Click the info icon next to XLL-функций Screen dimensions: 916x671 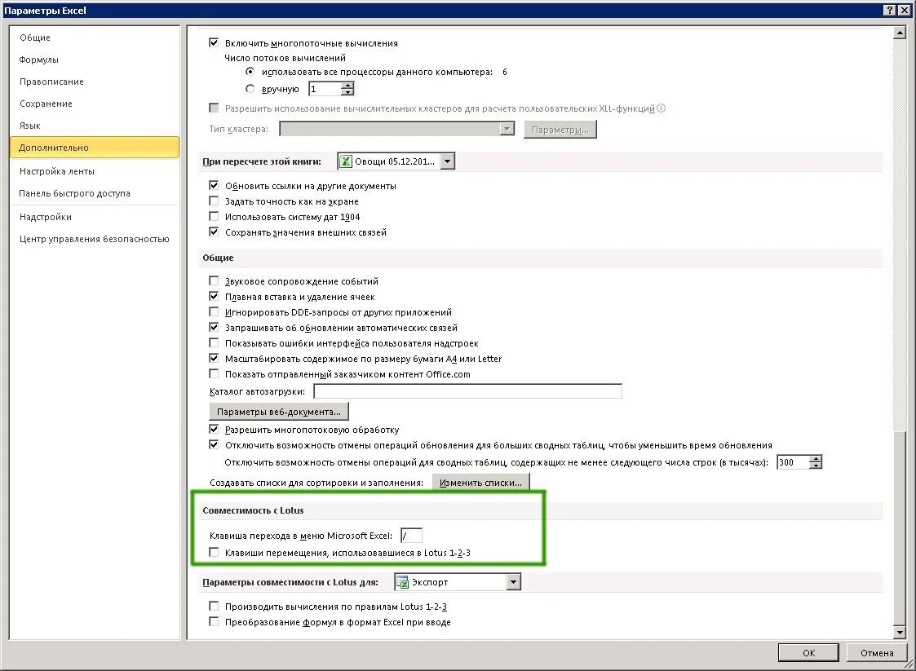pyautogui.click(x=662, y=108)
